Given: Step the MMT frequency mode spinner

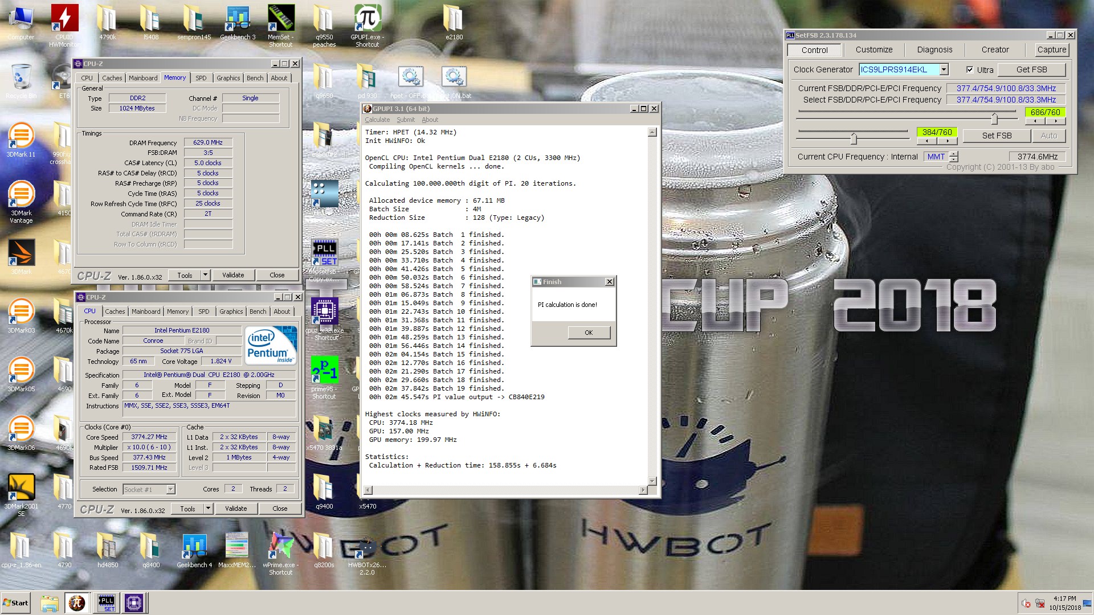Looking at the screenshot, I should (x=954, y=157).
